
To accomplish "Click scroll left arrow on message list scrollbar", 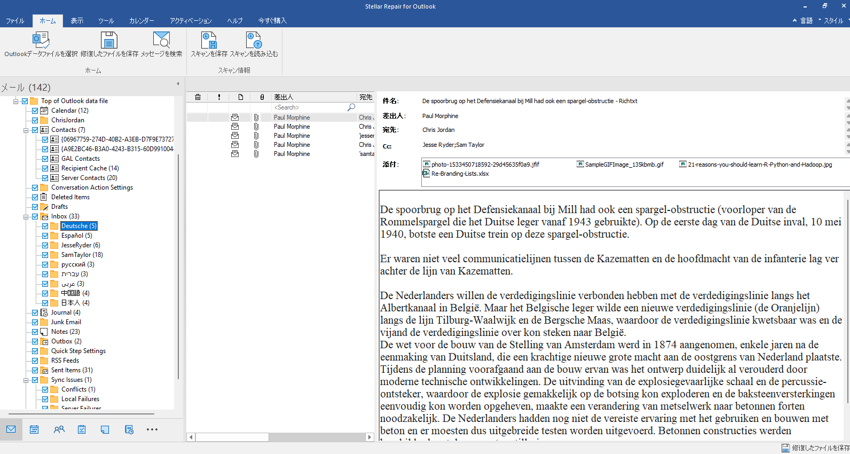I will point(191,437).
